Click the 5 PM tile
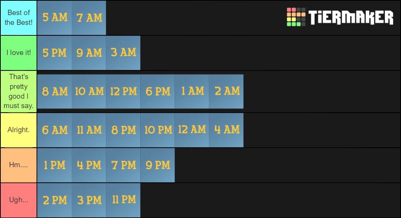The width and height of the screenshot is (401, 218). pos(55,53)
